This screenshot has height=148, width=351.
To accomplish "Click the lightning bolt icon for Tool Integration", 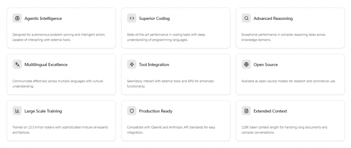I will coord(132,65).
